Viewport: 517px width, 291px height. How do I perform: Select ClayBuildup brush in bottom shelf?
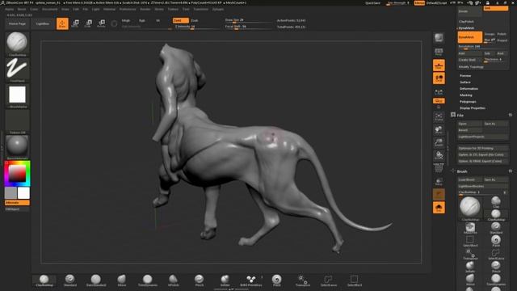44,280
